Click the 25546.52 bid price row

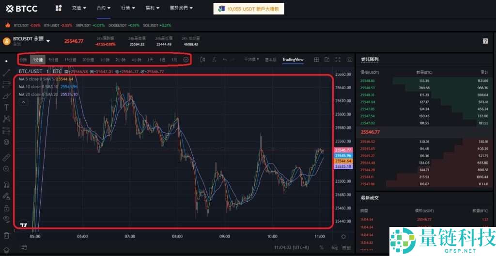click(x=424, y=142)
